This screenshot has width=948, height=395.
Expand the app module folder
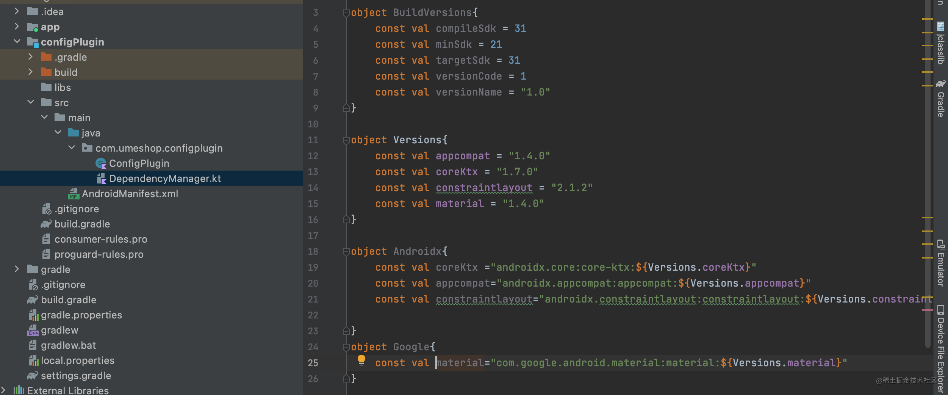[17, 27]
